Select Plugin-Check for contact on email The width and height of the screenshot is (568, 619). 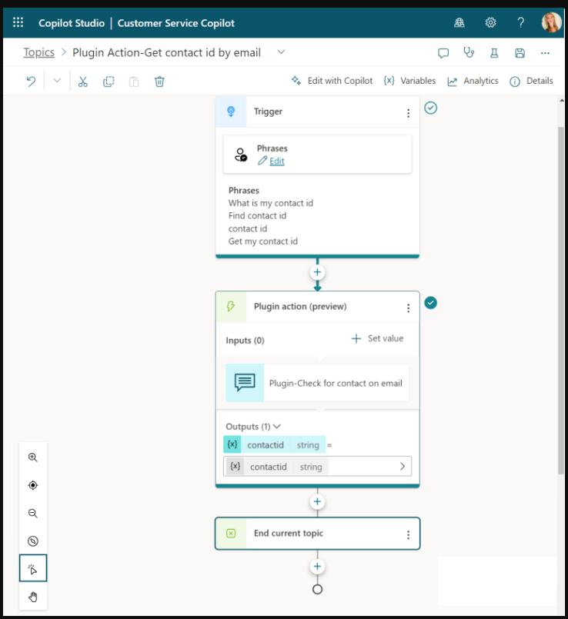click(317, 383)
